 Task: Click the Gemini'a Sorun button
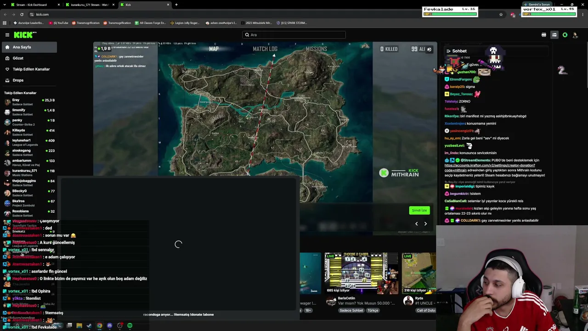pos(537,5)
